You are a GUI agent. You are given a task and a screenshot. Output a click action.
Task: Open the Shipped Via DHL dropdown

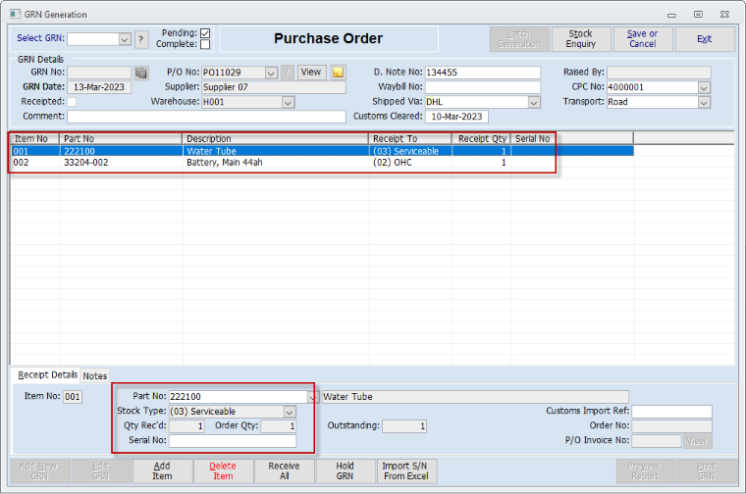point(534,102)
